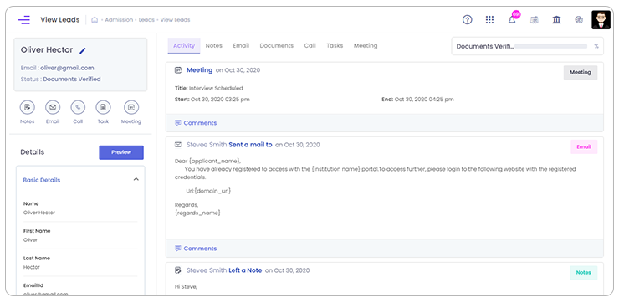Click the green Notes tag button
This screenshot has width=619, height=303.
[x=584, y=273]
